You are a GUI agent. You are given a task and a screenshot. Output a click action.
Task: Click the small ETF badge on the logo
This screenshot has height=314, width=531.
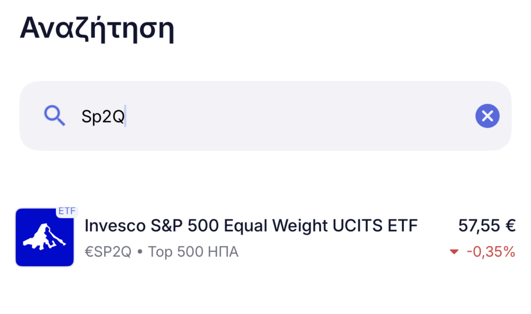pyautogui.click(x=66, y=211)
